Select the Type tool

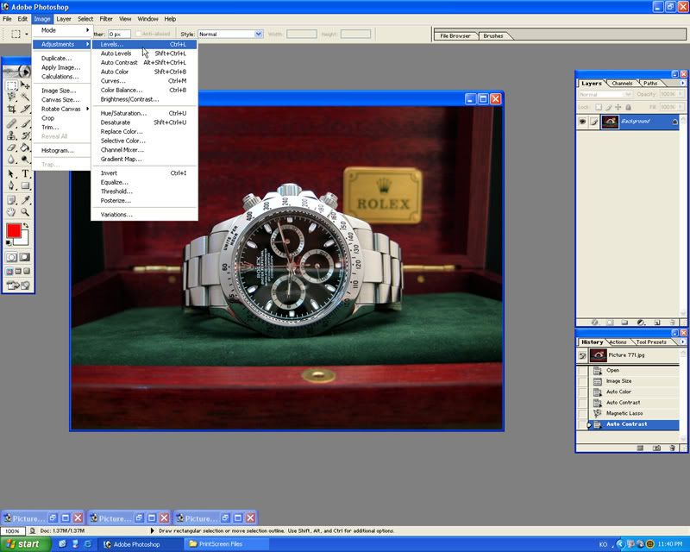(25, 174)
